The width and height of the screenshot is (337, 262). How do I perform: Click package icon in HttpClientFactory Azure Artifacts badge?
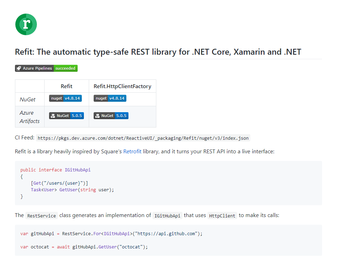(97, 116)
